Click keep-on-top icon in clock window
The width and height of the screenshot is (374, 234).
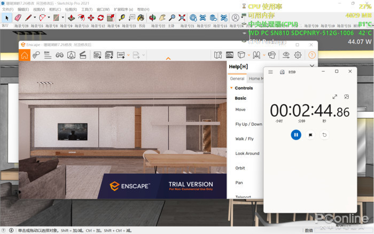coord(346,97)
